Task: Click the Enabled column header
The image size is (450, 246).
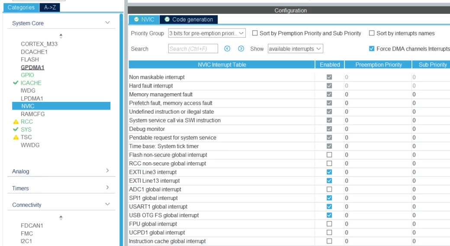Action: tap(330, 65)
